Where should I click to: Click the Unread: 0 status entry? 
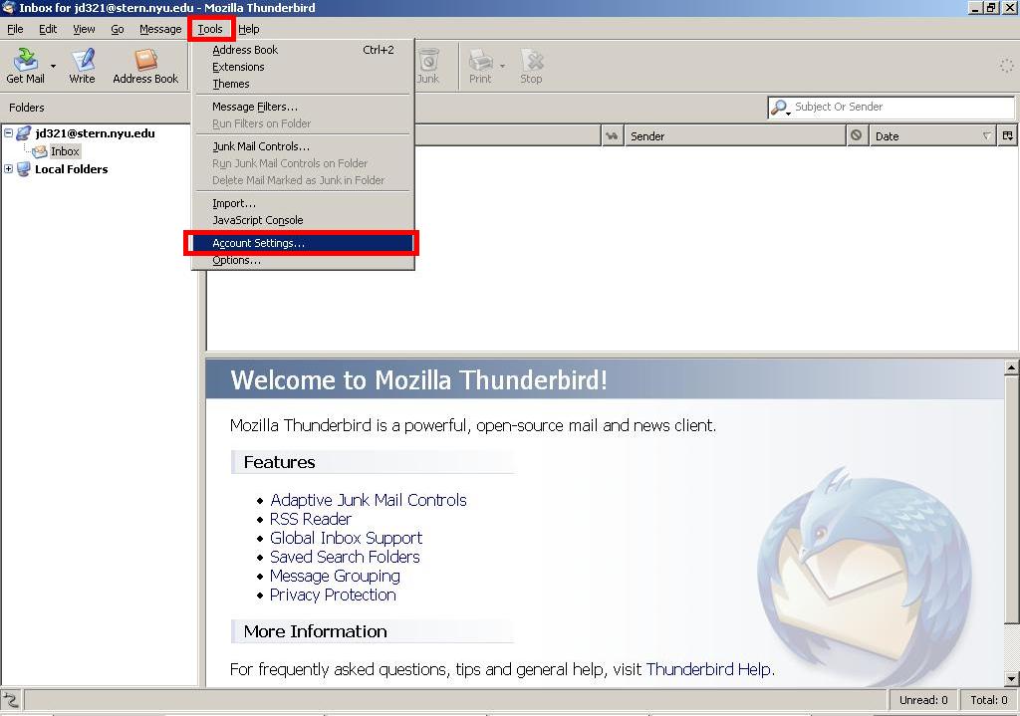(x=923, y=700)
